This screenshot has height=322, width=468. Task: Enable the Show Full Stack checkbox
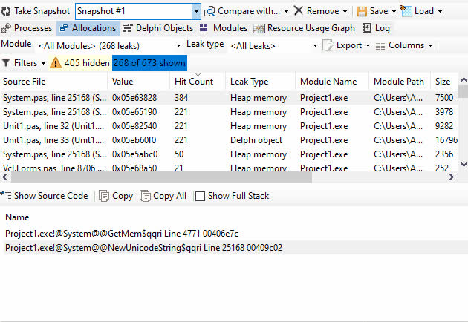(x=200, y=196)
